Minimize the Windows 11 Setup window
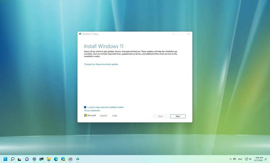 point(173,34)
